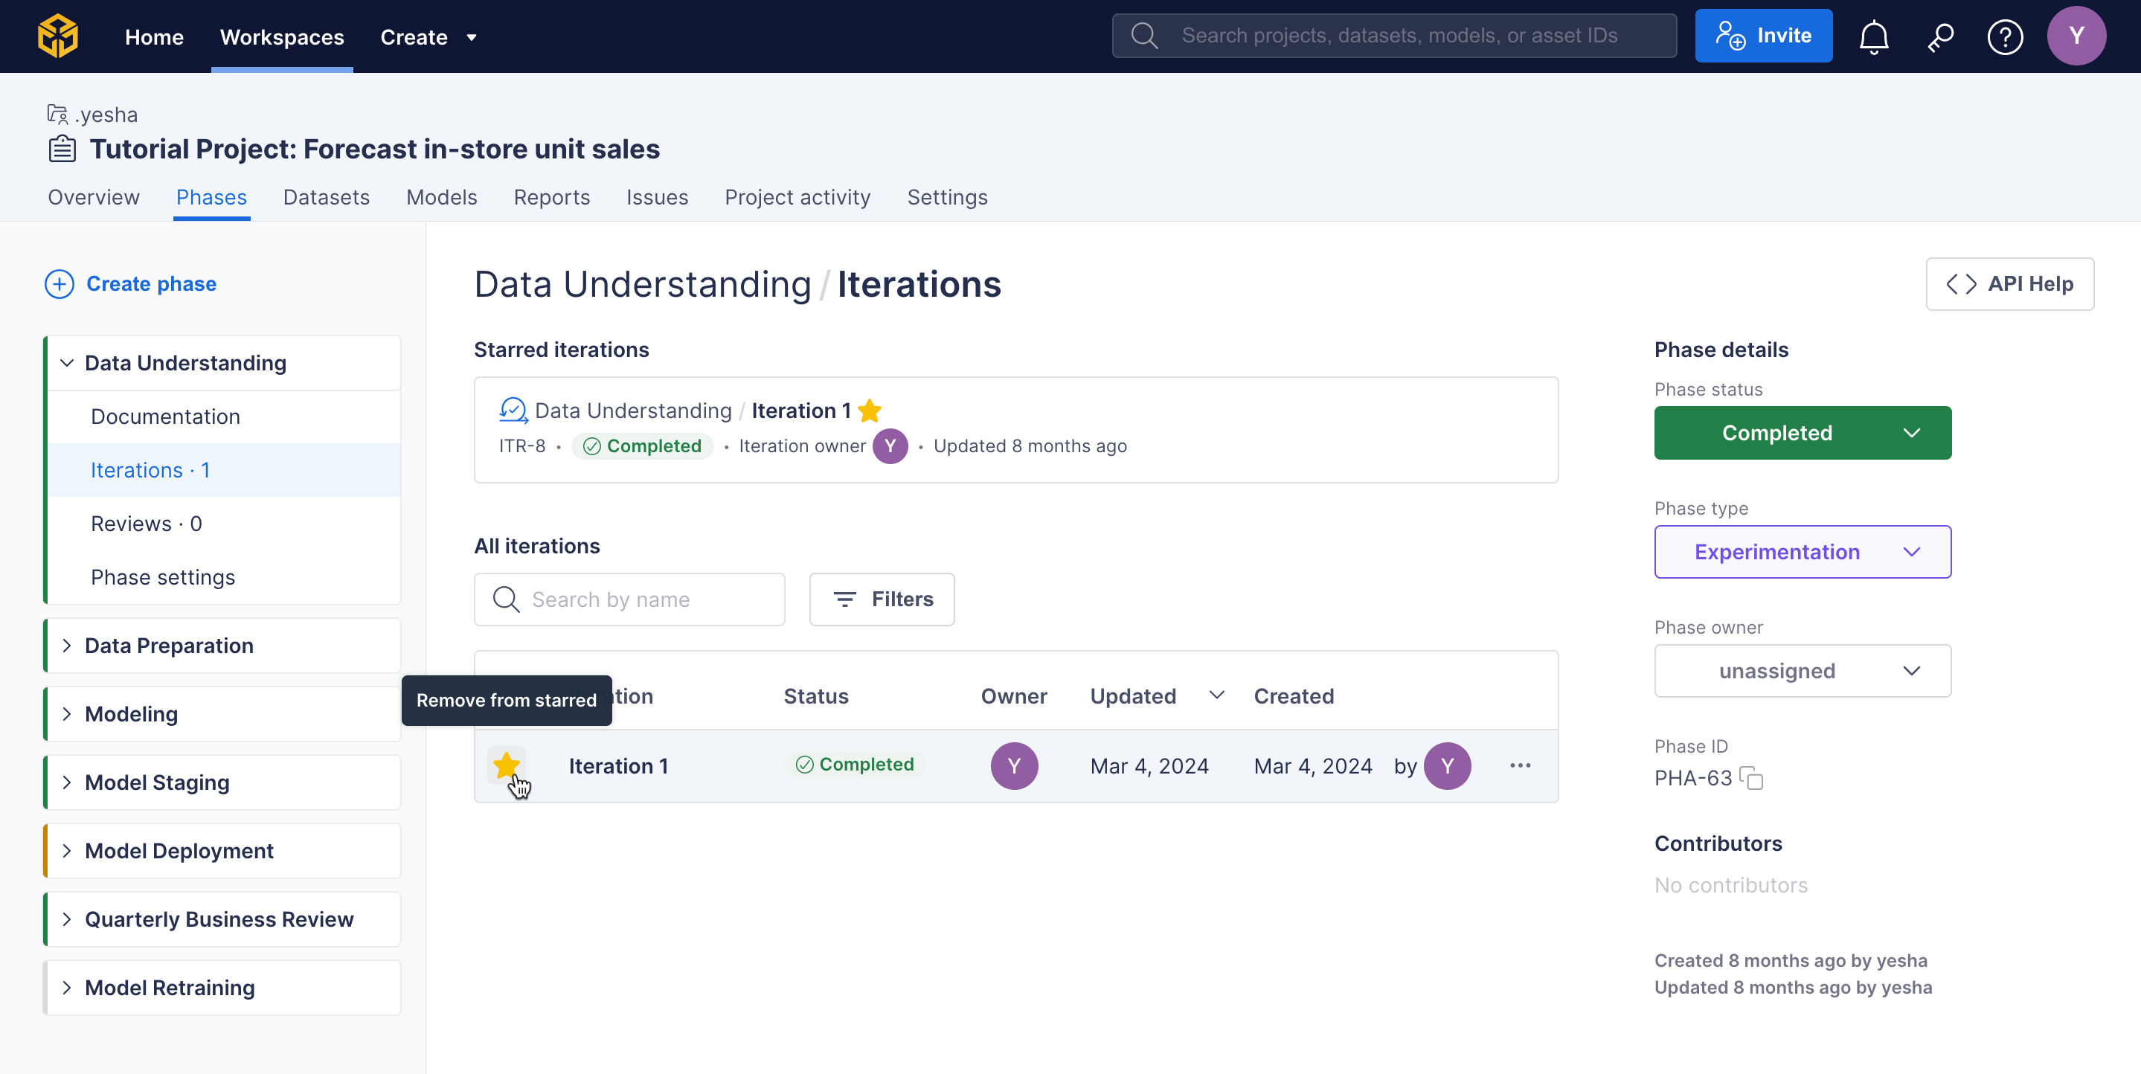The image size is (2141, 1074).
Task: Open the Project activity tab
Action: pos(797,197)
